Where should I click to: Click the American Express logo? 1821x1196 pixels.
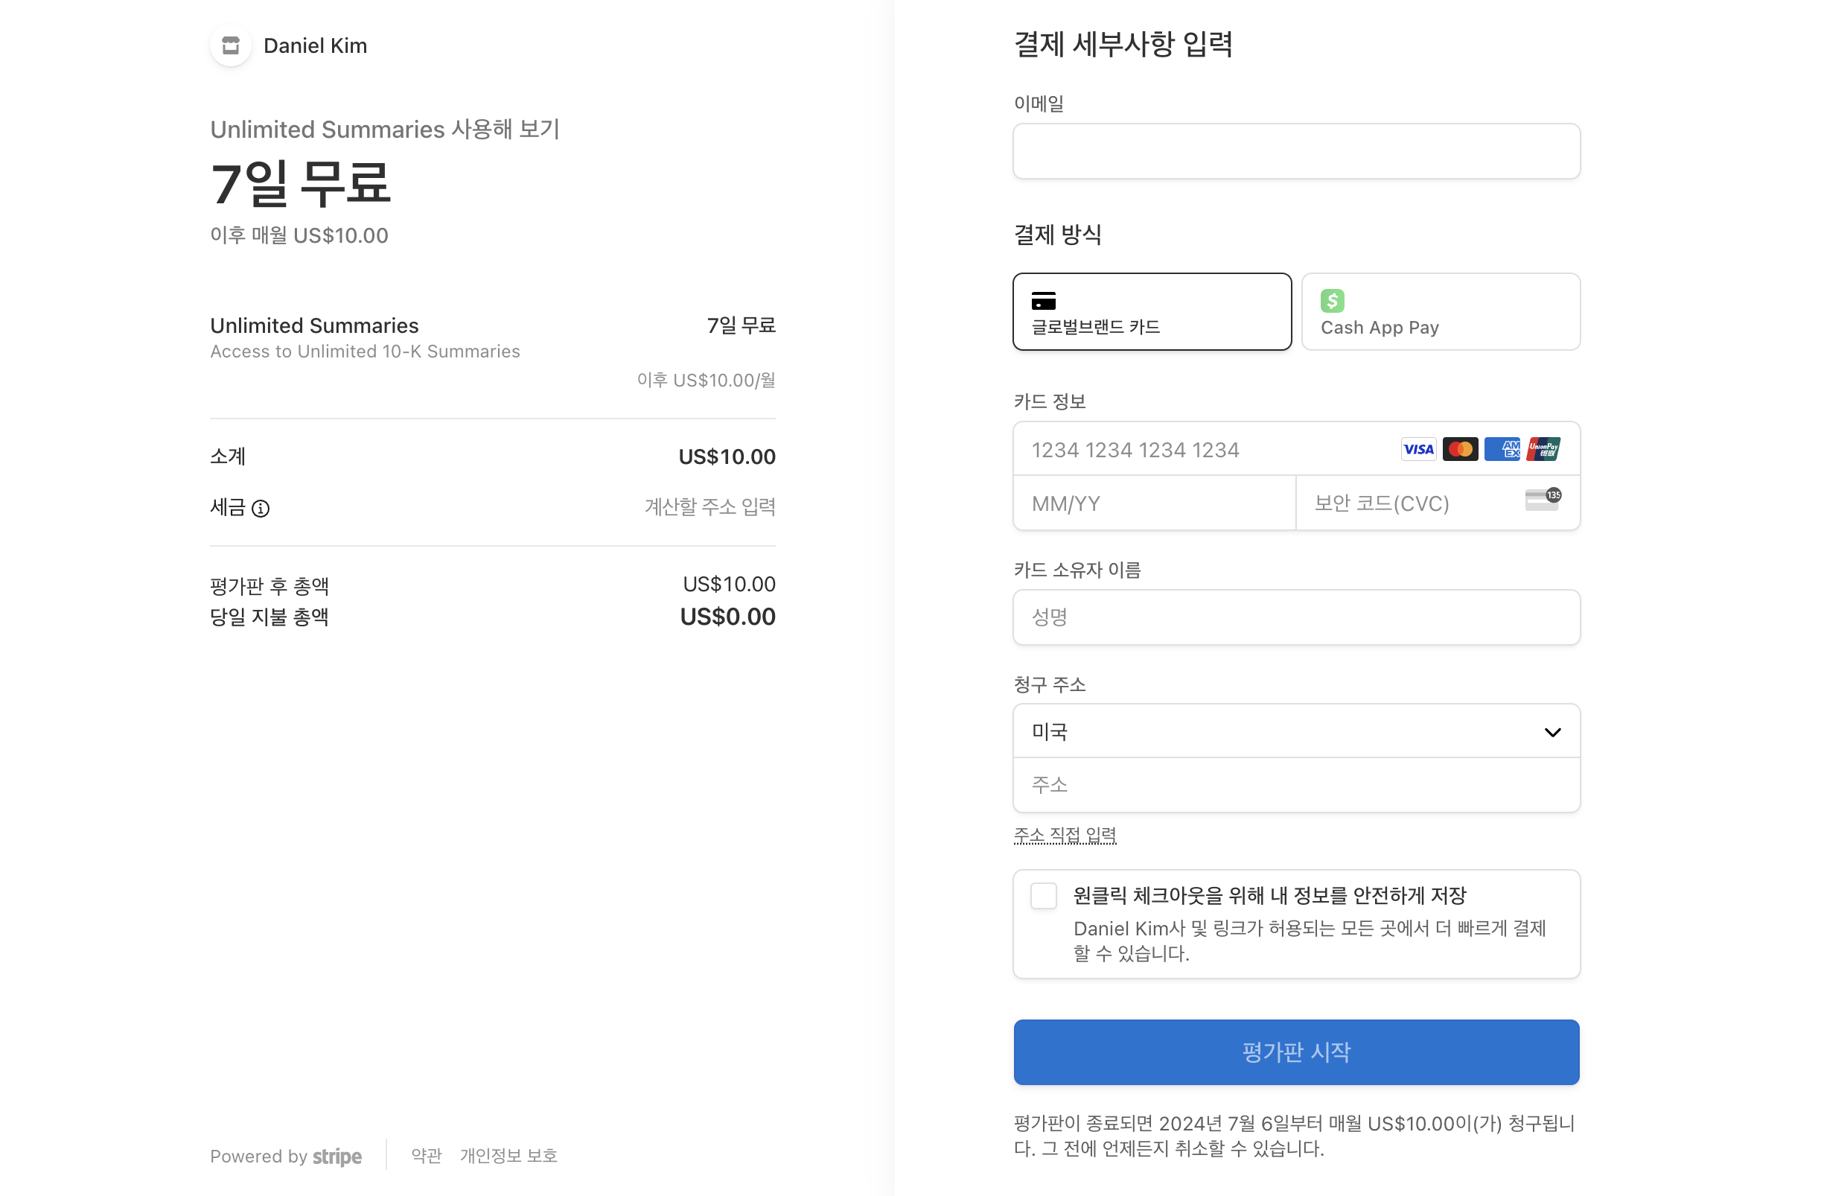point(1502,450)
